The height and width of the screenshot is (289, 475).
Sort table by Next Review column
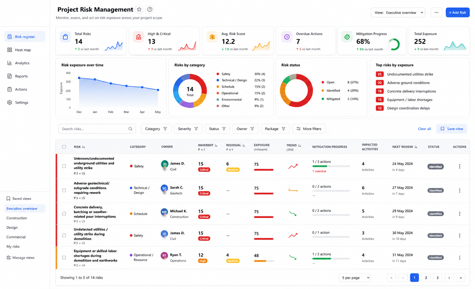pyautogui.click(x=405, y=147)
